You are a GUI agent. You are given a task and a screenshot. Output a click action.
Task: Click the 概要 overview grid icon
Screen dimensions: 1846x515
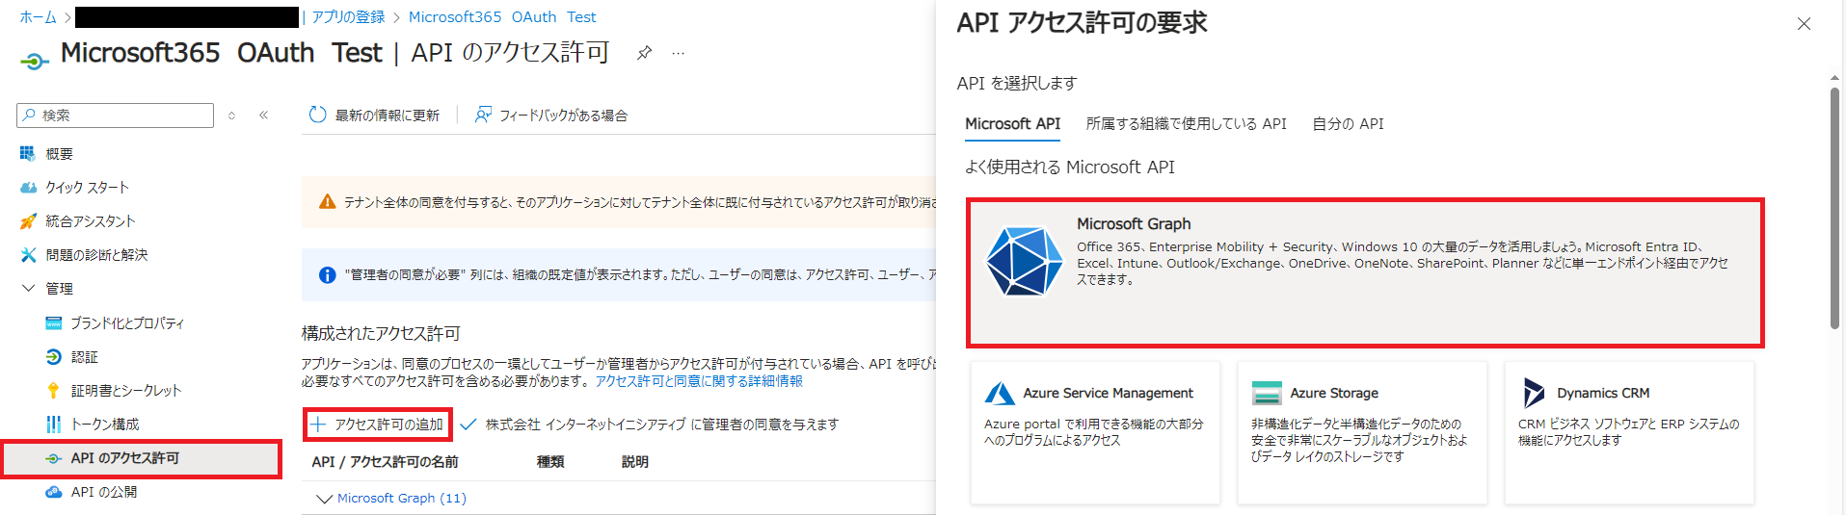[x=27, y=153]
